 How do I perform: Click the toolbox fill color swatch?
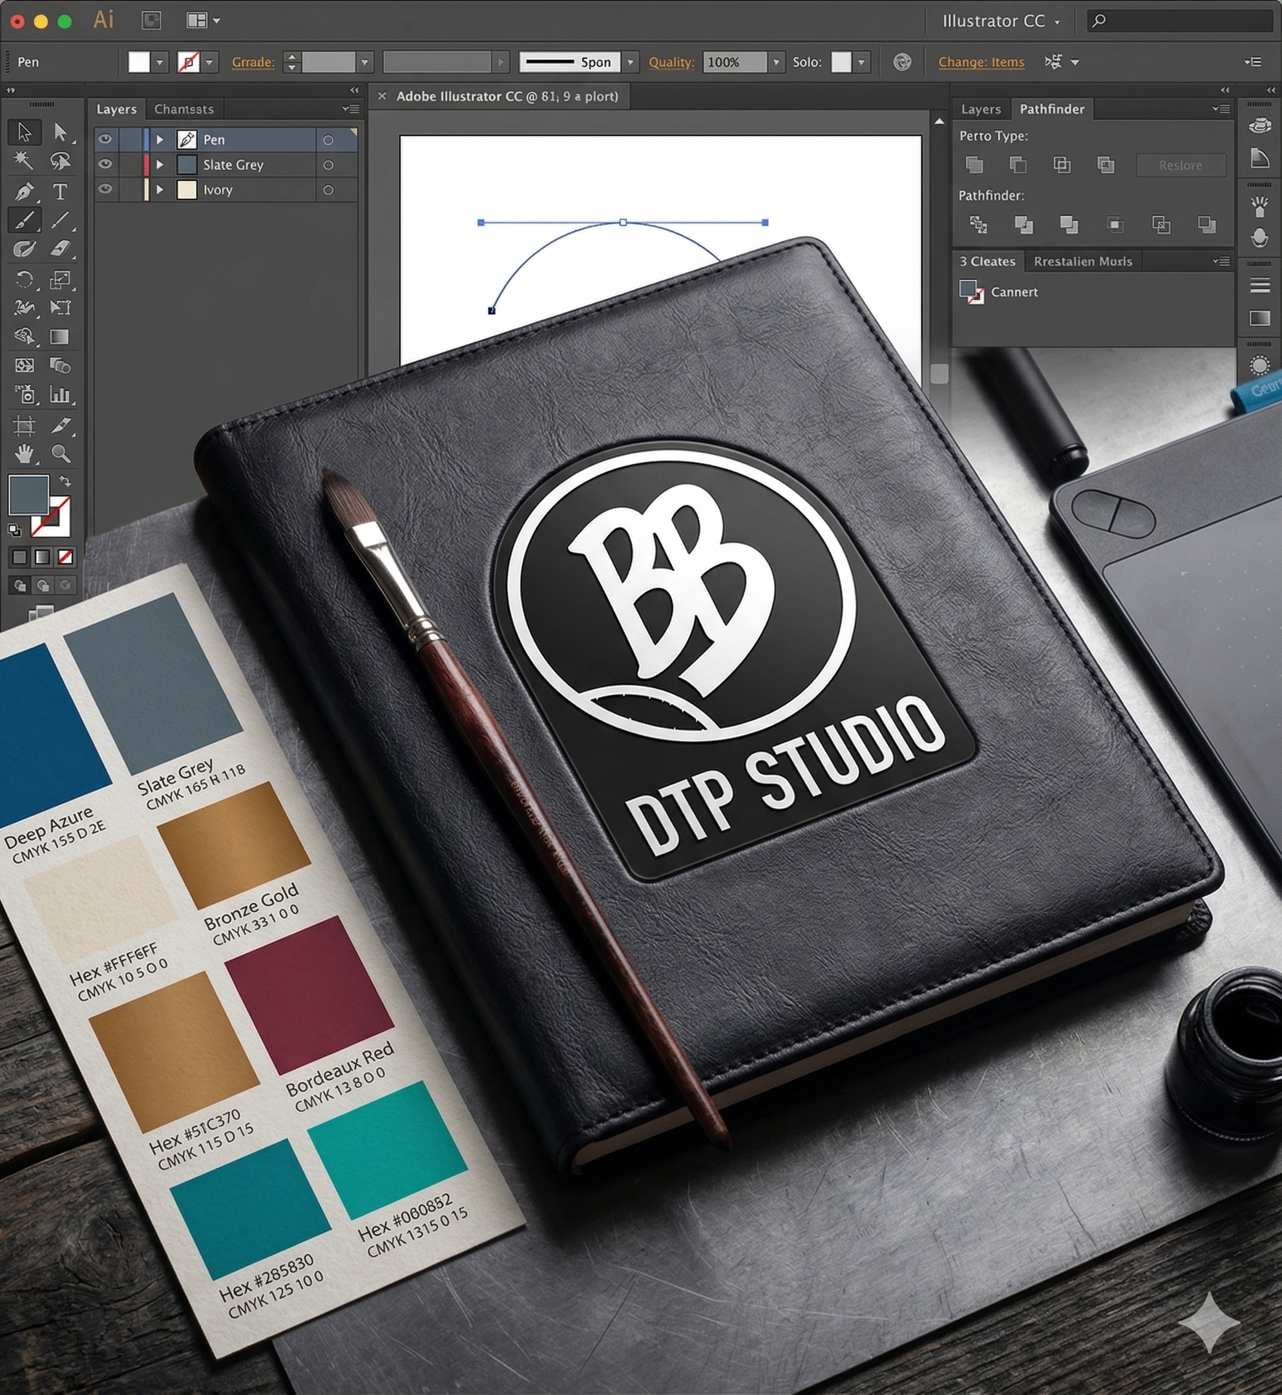point(28,494)
